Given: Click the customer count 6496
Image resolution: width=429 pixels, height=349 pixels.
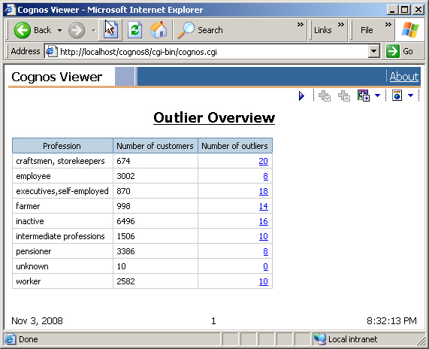Looking at the screenshot, I should point(125,221).
